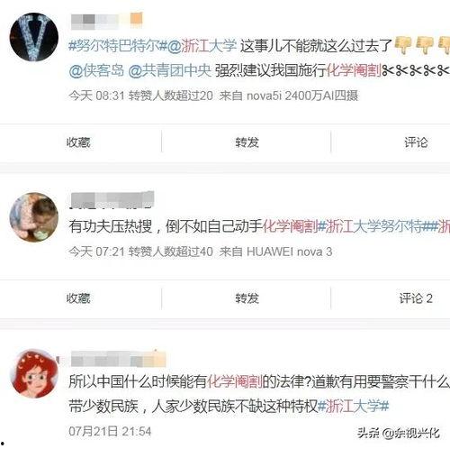
Task: Open the red-haired cartoon avatar
Action: (x=34, y=373)
